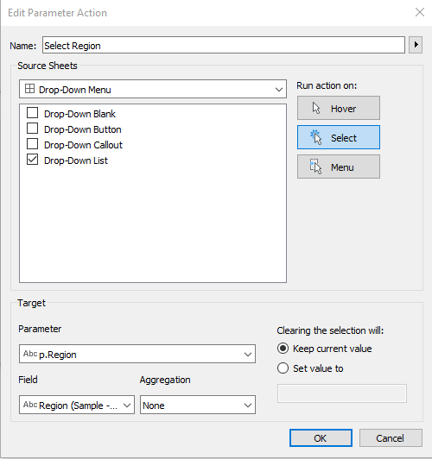Select the Set value to option
Viewport: 432px width, 459px height.
283,368
